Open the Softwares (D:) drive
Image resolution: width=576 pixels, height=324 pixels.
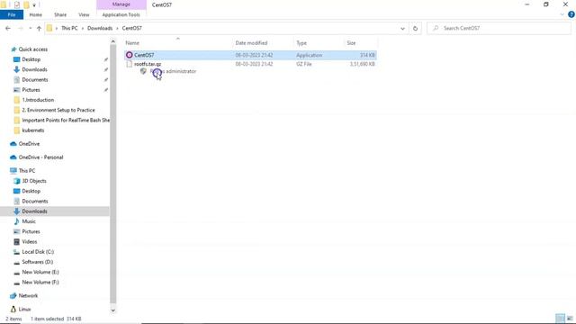click(38, 262)
